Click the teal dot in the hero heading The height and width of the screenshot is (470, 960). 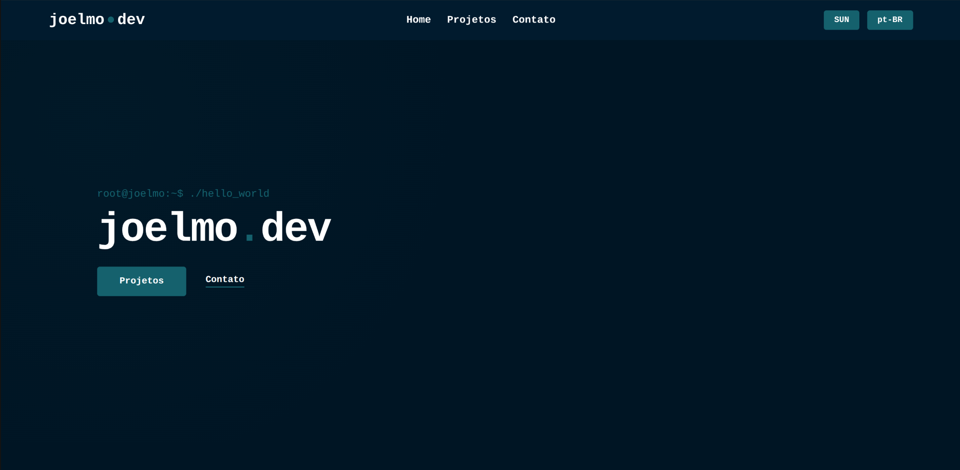click(x=249, y=237)
